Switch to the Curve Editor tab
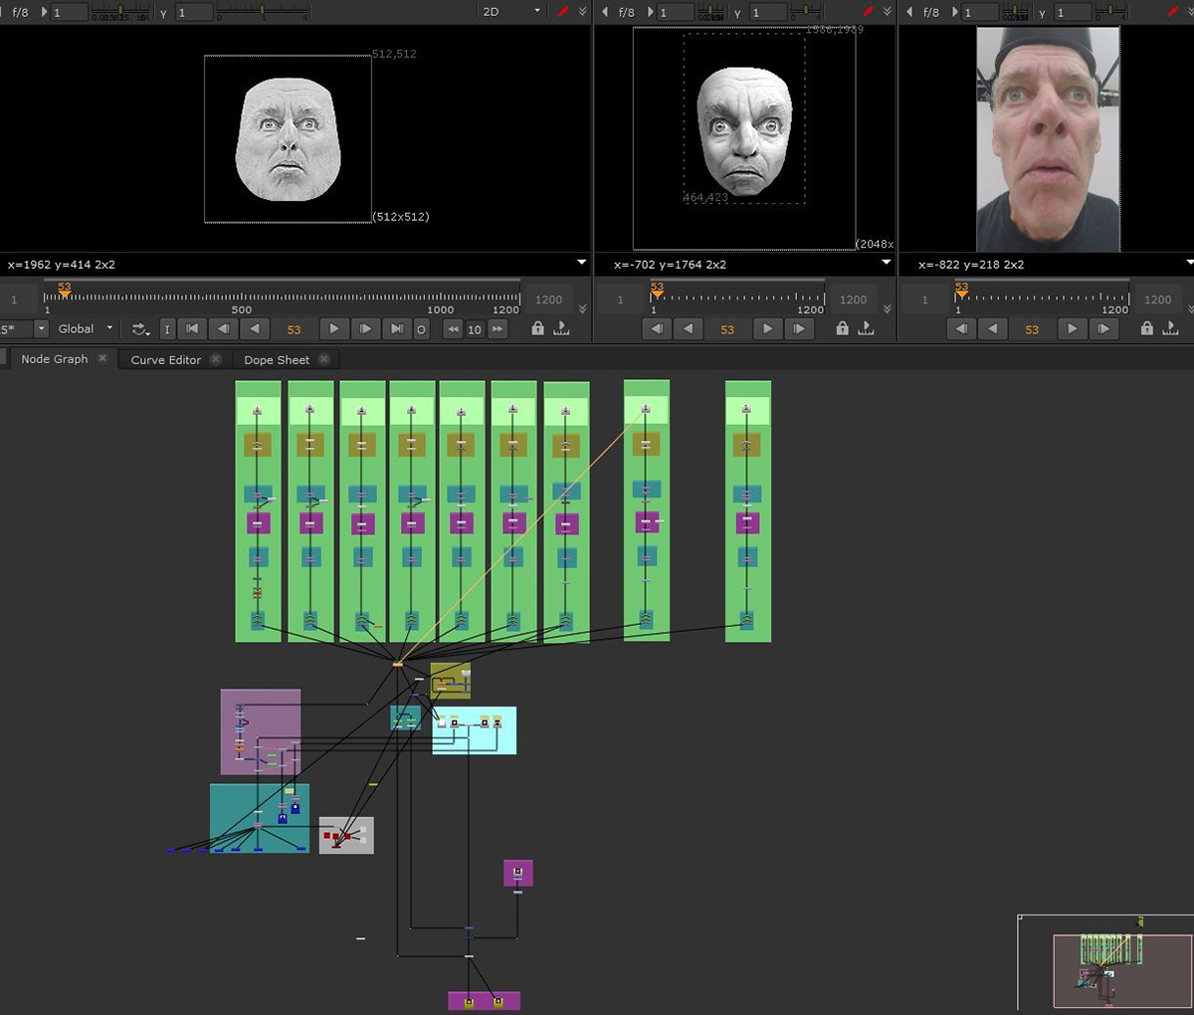Image resolution: width=1194 pixels, height=1015 pixels. [165, 359]
